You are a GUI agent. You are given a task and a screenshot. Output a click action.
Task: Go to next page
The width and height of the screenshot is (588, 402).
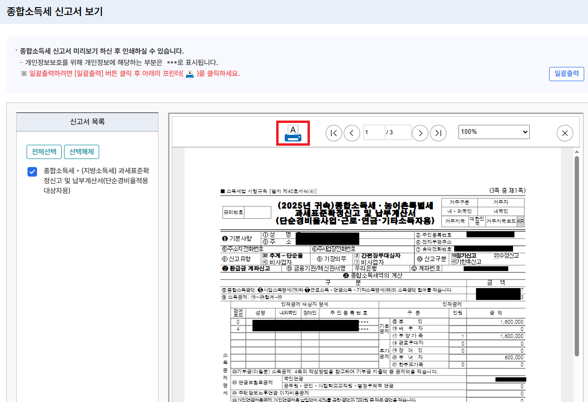point(420,133)
